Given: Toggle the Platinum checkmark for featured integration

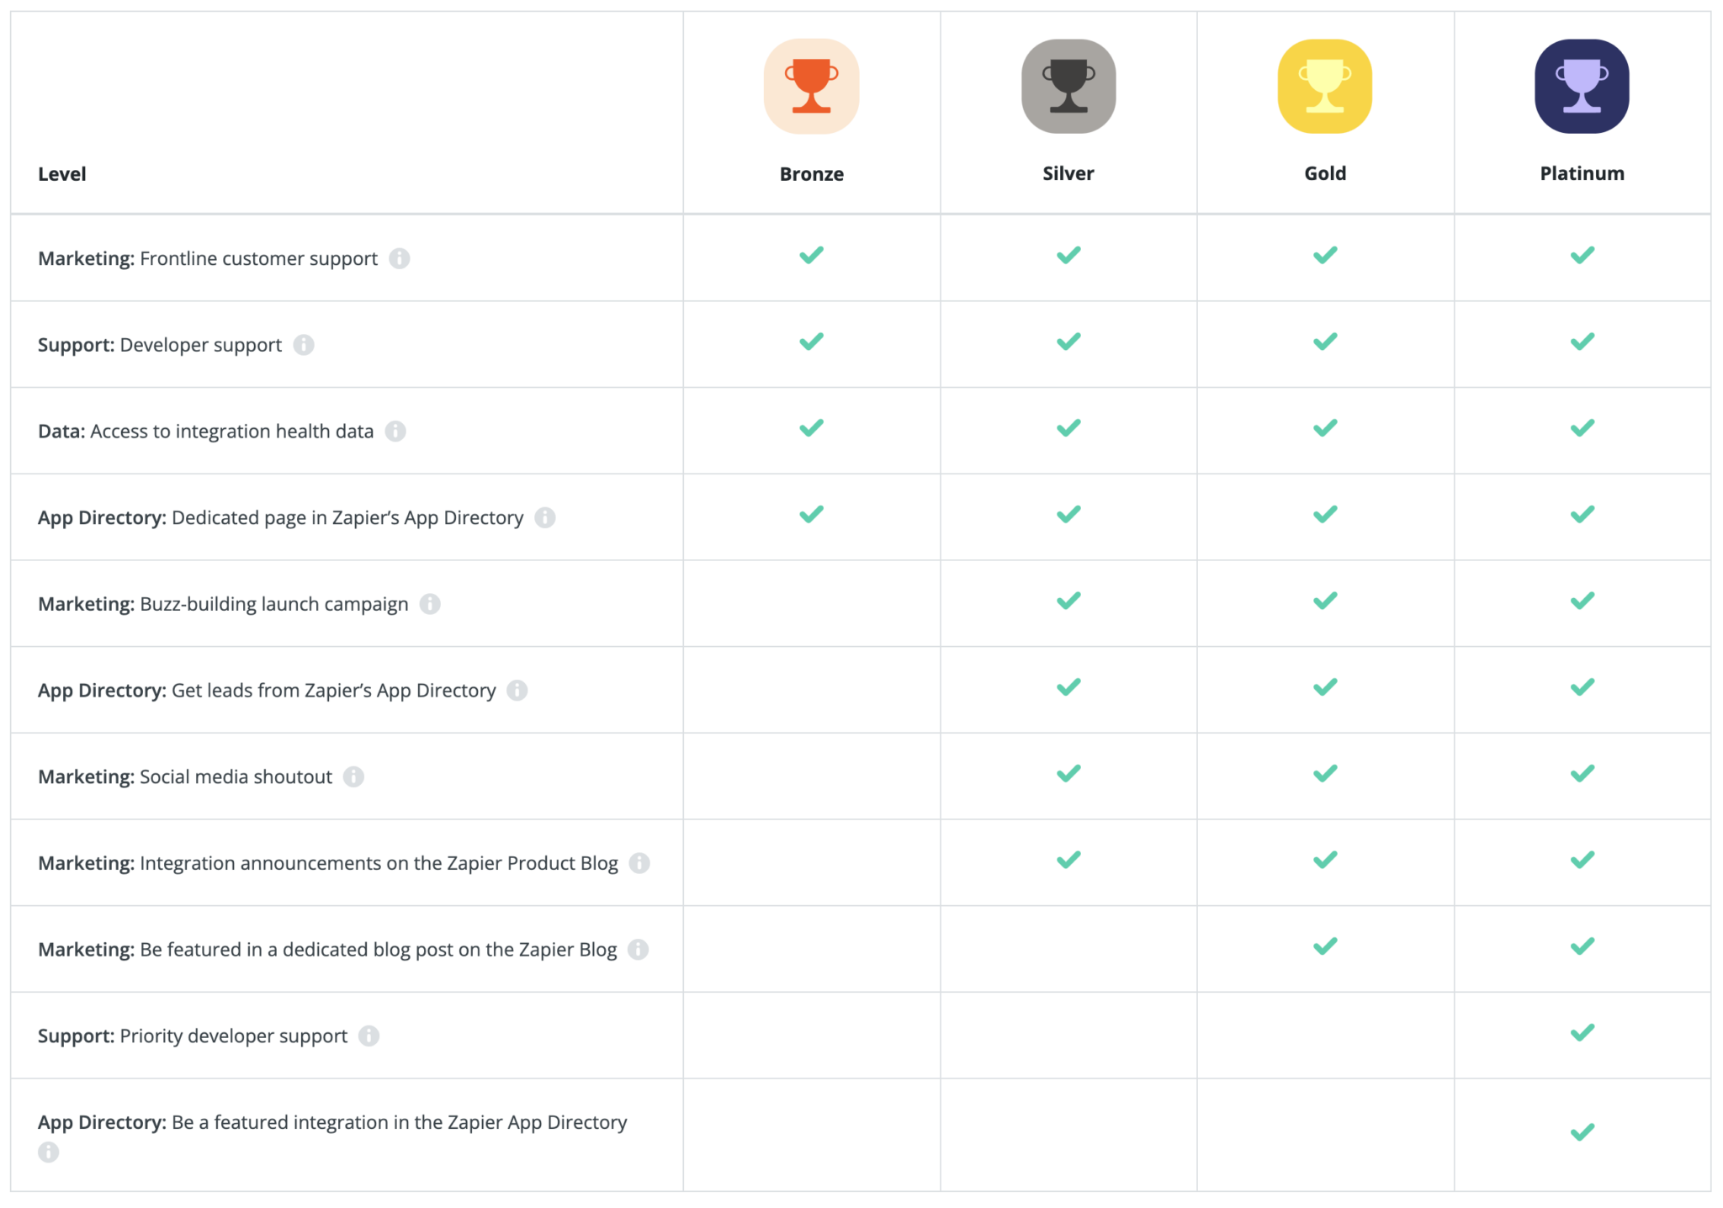Looking at the screenshot, I should click(x=1582, y=1130).
